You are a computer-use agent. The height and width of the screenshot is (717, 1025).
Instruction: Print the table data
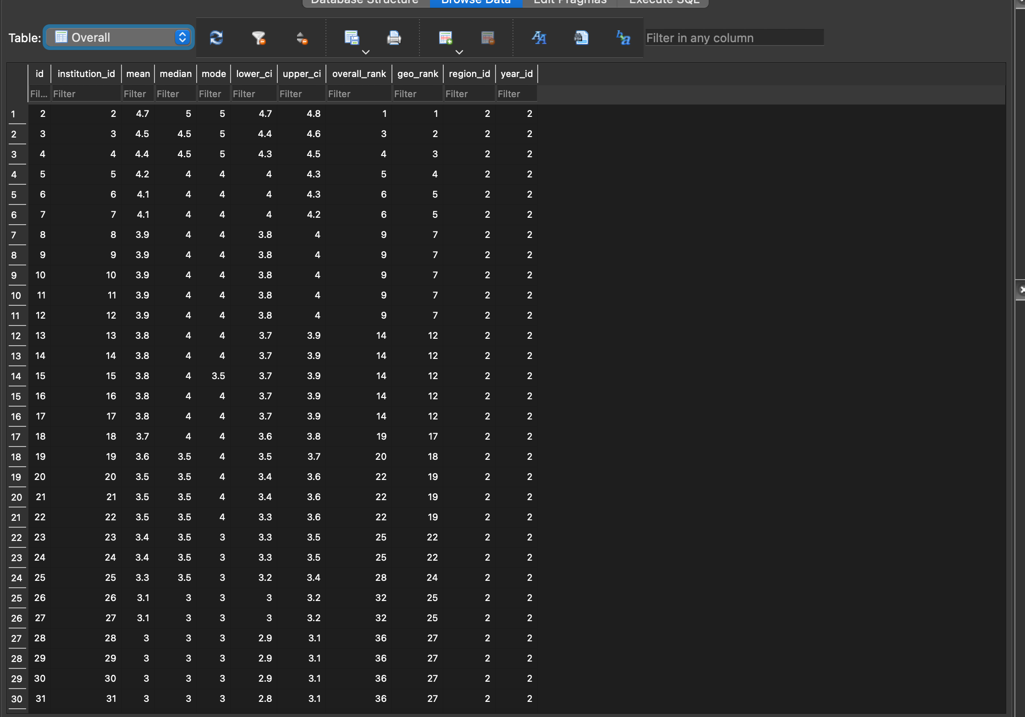tap(394, 38)
